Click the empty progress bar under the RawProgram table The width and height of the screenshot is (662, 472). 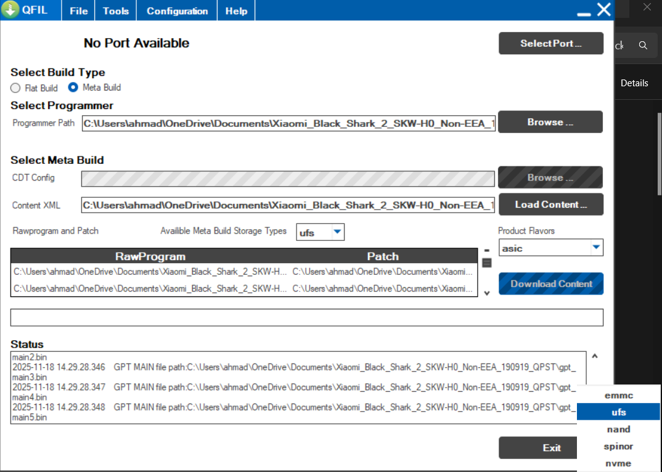coord(306,317)
